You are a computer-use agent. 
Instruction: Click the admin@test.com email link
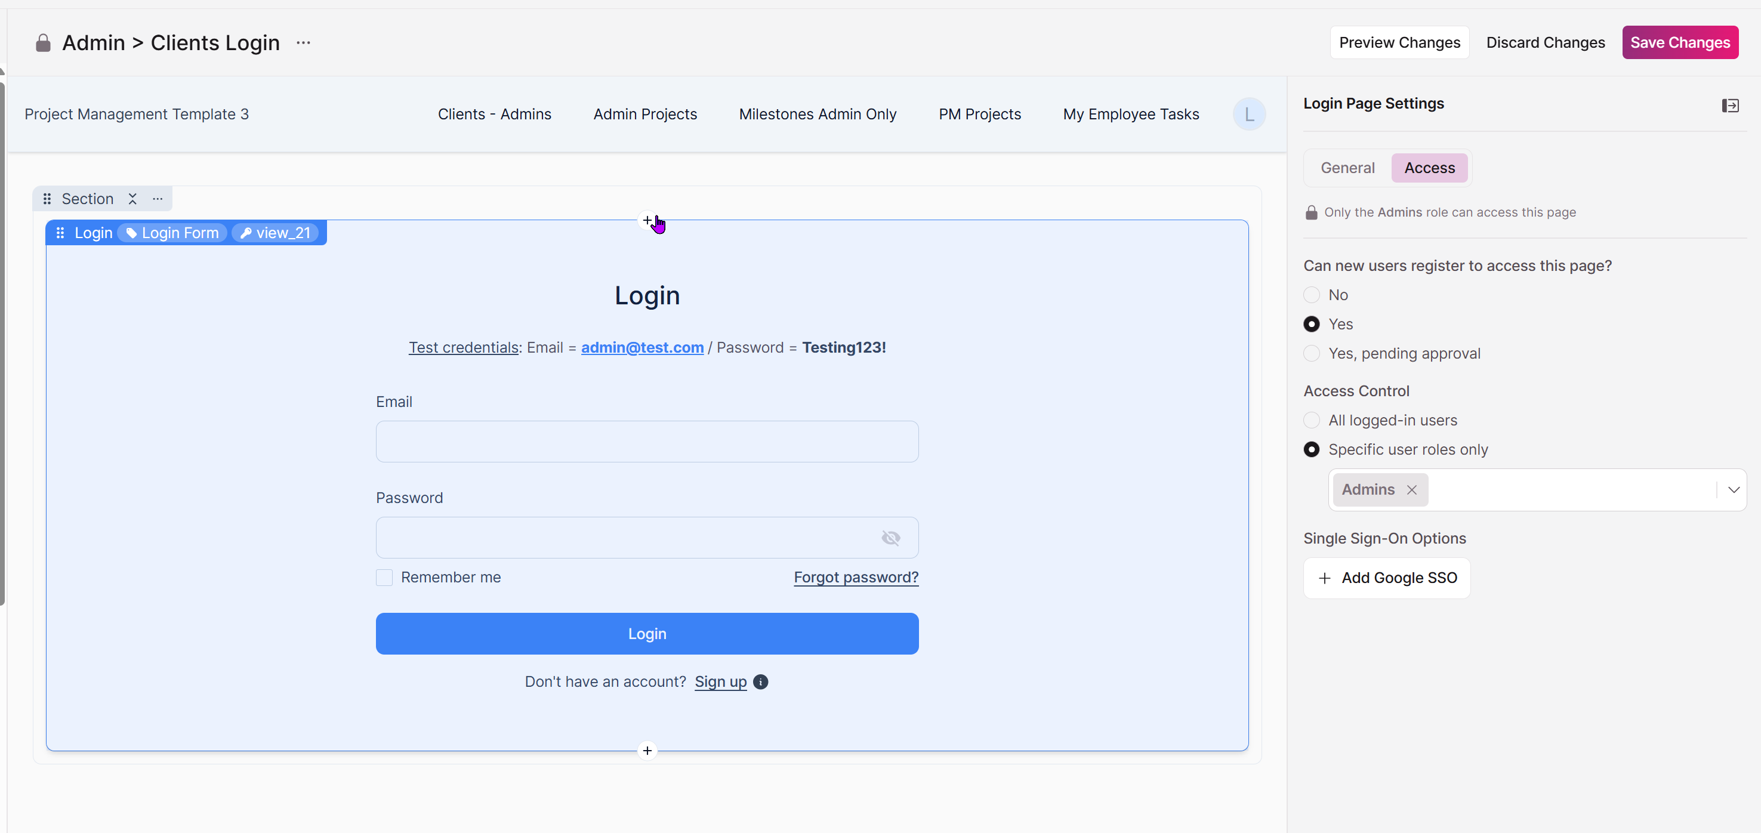click(x=642, y=347)
